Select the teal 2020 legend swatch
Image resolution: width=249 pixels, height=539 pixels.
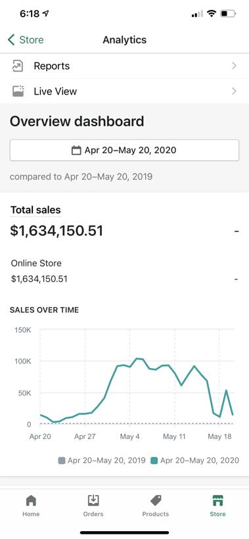pyautogui.click(x=154, y=461)
